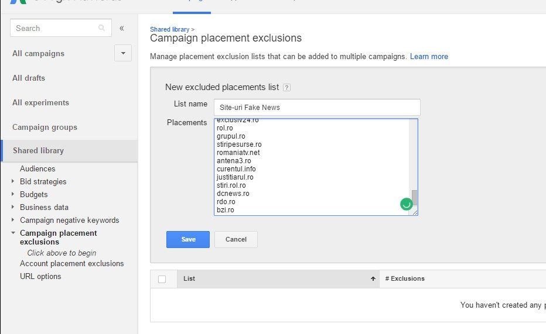
Task: Open All experiments in sidebar
Action: pos(41,102)
